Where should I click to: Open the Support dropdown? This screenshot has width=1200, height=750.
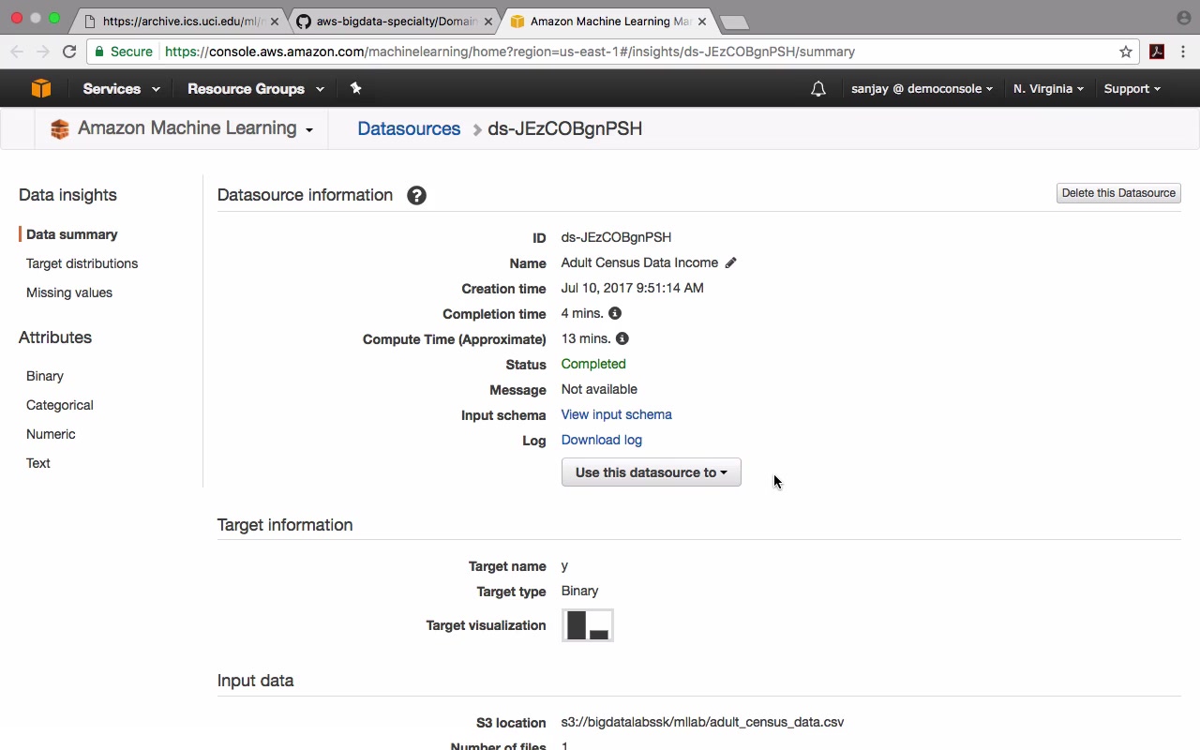coord(1132,88)
